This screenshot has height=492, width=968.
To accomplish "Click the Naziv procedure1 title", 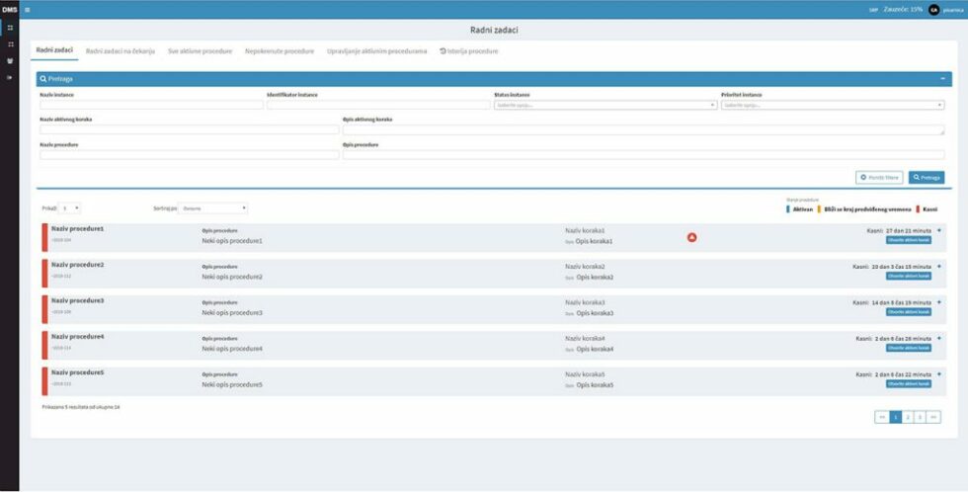I will pos(78,228).
